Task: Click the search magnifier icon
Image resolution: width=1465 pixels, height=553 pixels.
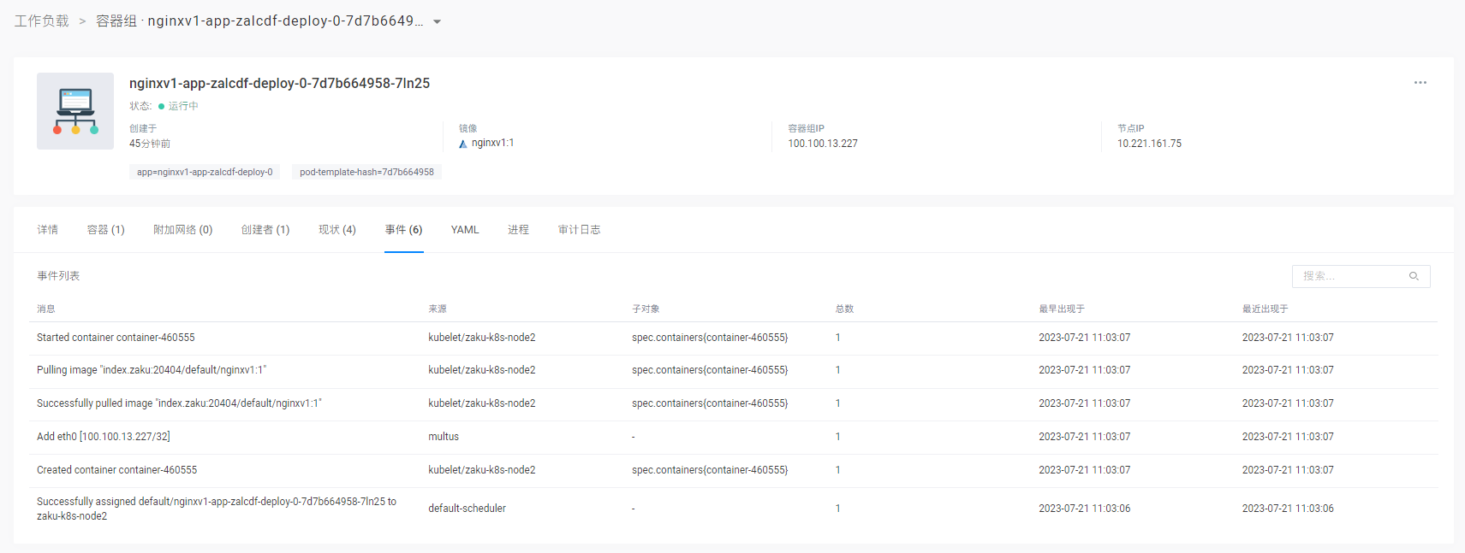Action: (1414, 276)
